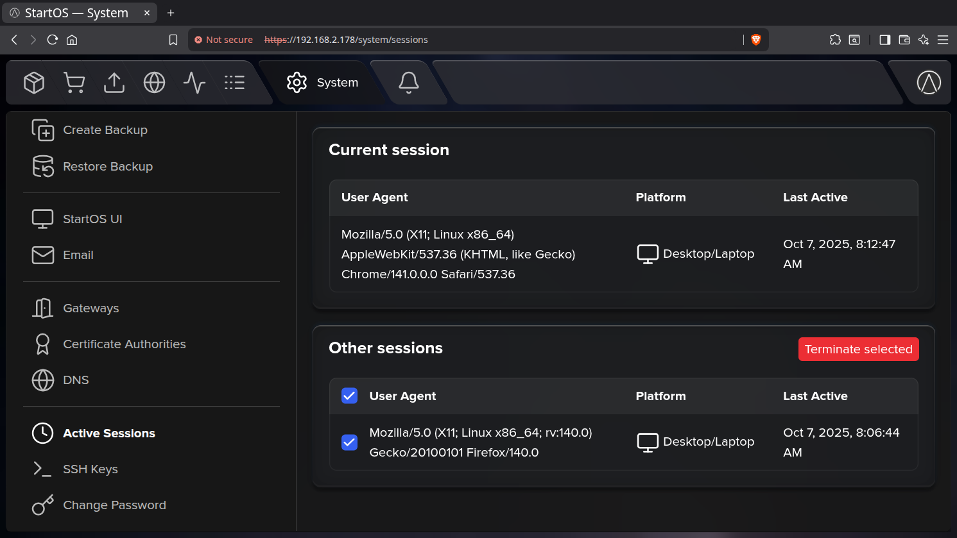This screenshot has width=957, height=538.
Task: Click the Terminate selected button
Action: (858, 349)
